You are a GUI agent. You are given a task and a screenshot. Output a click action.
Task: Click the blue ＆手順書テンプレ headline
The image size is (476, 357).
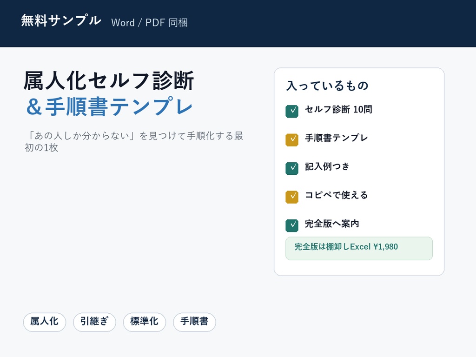click(x=109, y=106)
